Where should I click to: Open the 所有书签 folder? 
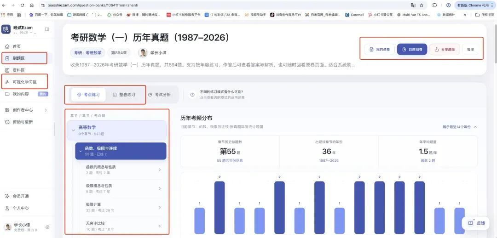(x=485, y=15)
